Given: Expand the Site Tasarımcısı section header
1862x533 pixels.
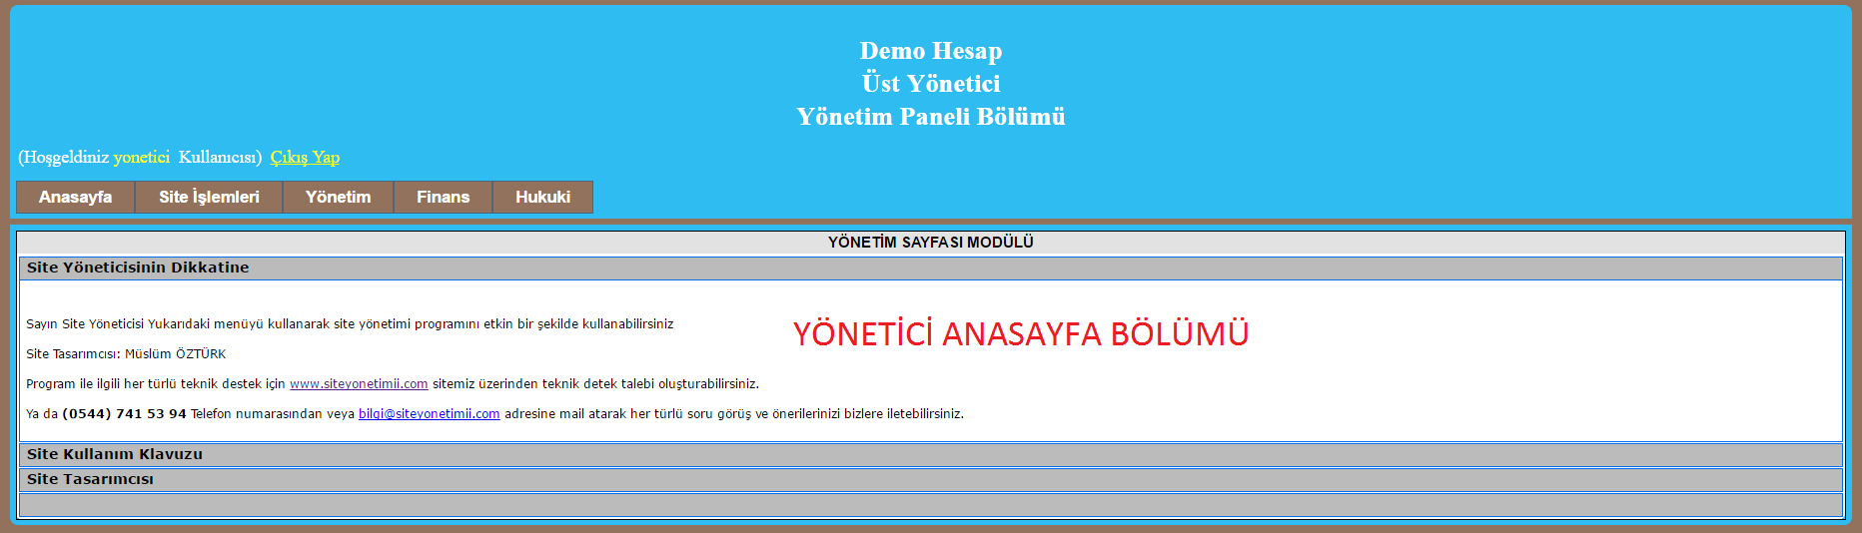Looking at the screenshot, I should 90,479.
